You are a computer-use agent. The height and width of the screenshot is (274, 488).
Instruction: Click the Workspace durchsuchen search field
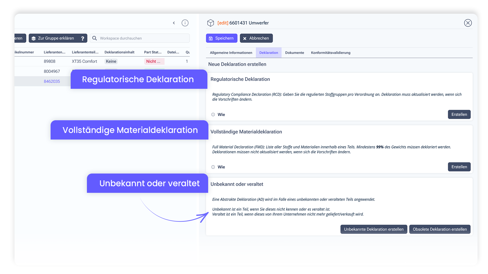click(140, 38)
